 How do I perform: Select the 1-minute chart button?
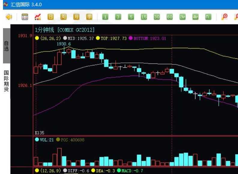(105, 17)
